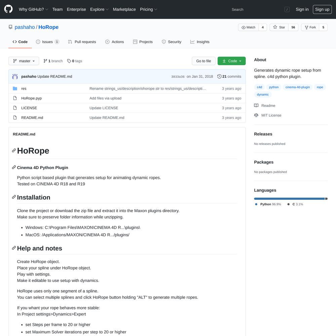The image size is (336, 336).
Task: Click the Insights graph icon
Action: (192, 42)
